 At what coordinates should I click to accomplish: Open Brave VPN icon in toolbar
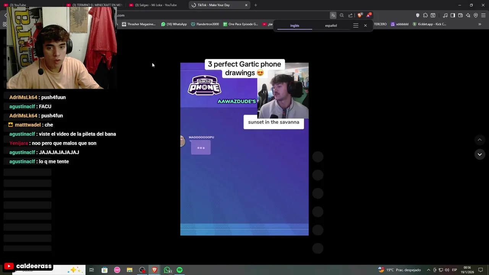point(476,15)
